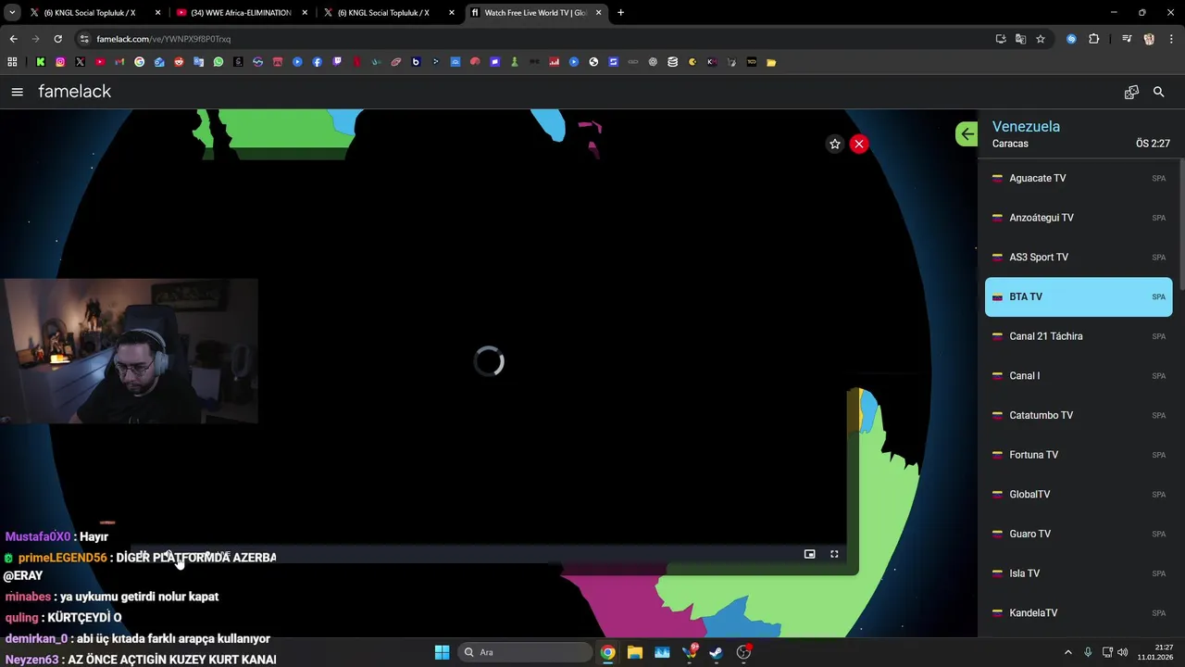Open the Chrome extensions puzzle icon
1185x667 pixels.
[1093, 39]
